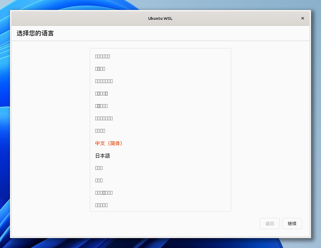Screen dimensions: 321x248
Task: Click the 选择您的语言 page heading
Action: tap(35, 33)
